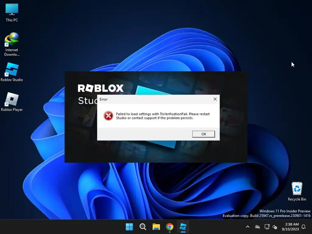
Task: Open File Explorer from taskbar
Action: (156, 227)
